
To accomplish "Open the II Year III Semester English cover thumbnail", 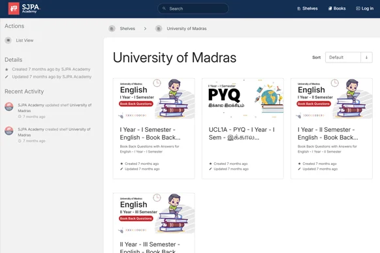I will click(154, 213).
